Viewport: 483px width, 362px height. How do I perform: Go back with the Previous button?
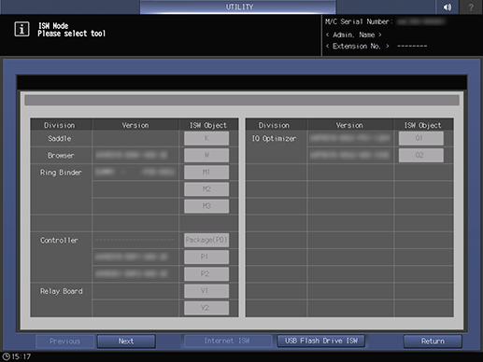64,341
